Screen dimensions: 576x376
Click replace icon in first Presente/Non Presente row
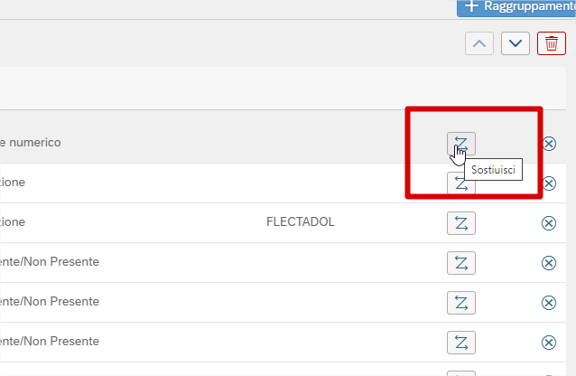pyautogui.click(x=460, y=263)
